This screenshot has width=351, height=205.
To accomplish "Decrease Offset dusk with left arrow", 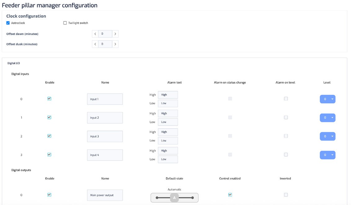I will click(x=95, y=44).
